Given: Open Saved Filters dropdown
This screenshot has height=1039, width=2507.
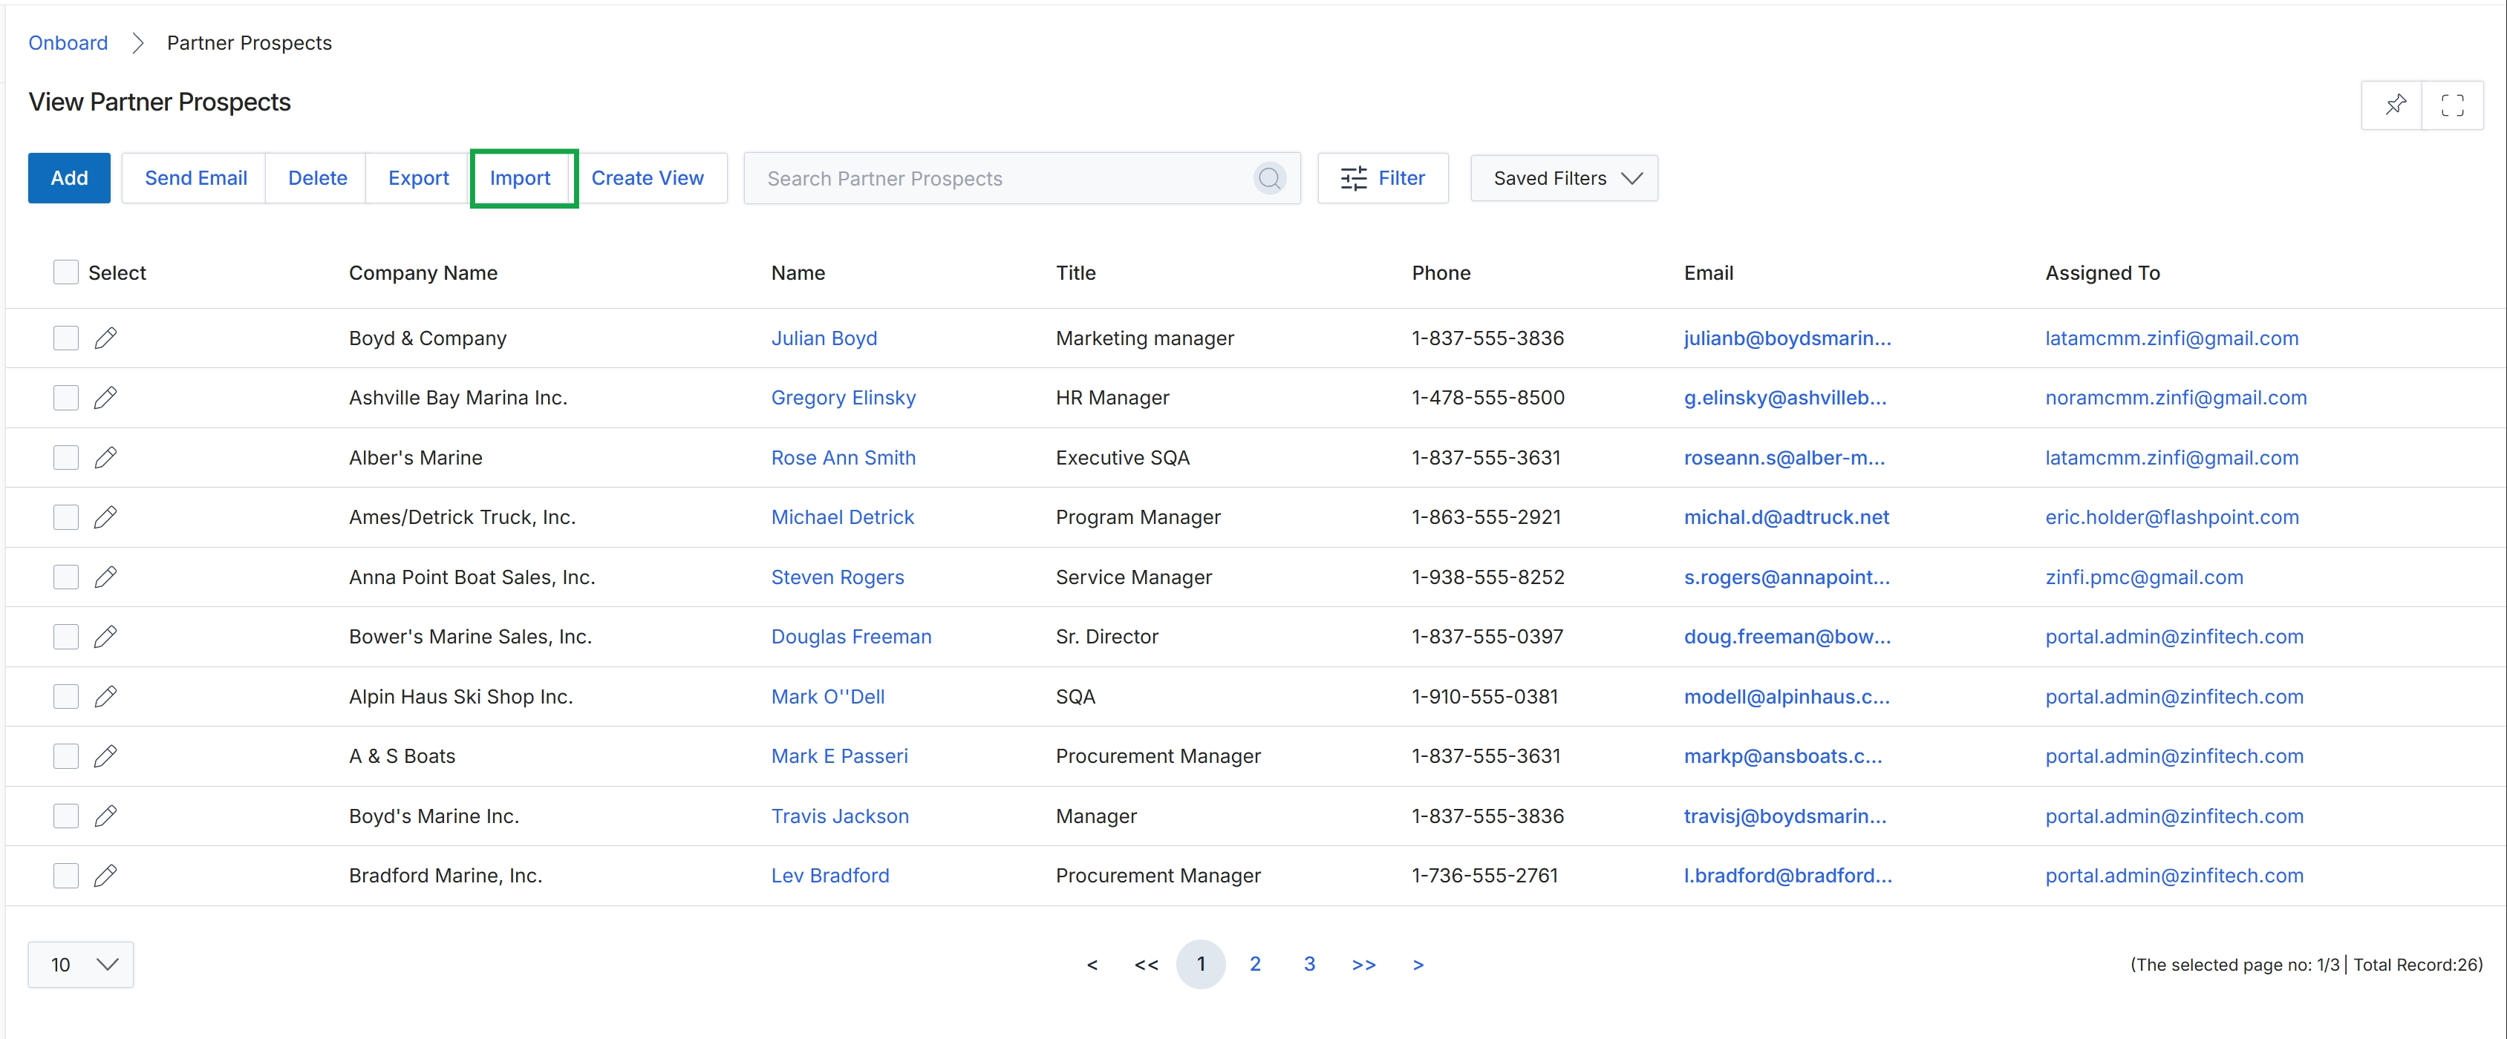Looking at the screenshot, I should click(1564, 178).
